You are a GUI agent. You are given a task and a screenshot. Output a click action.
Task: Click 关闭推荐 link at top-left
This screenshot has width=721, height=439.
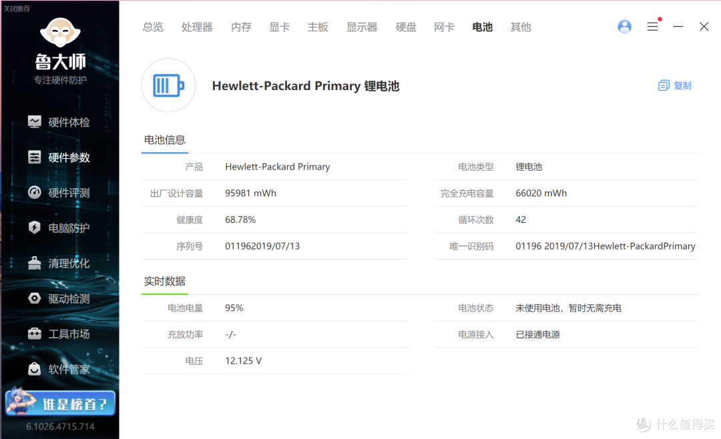(x=17, y=8)
